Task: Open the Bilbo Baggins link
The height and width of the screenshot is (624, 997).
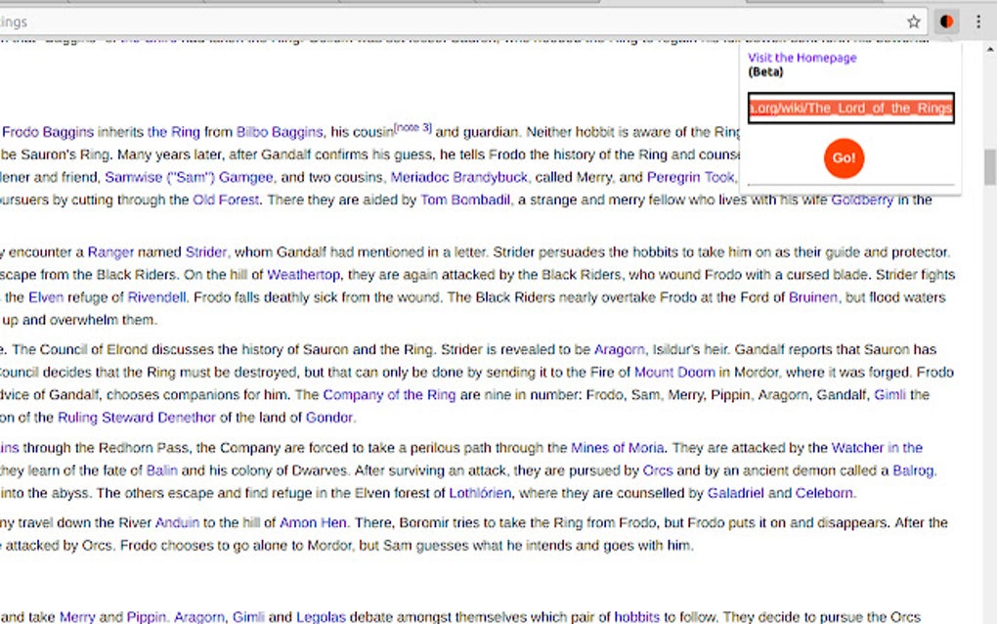Action: pos(280,132)
